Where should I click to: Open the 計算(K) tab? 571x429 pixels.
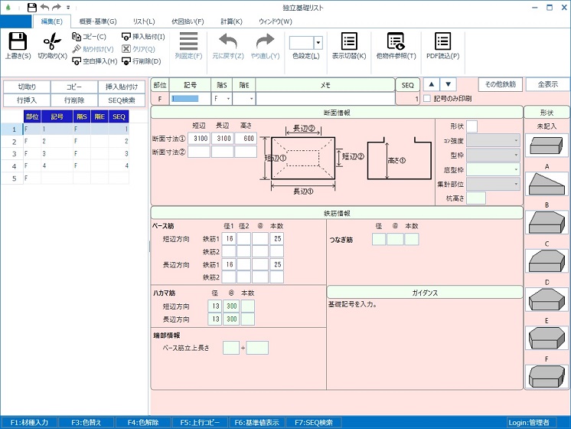pyautogui.click(x=231, y=21)
